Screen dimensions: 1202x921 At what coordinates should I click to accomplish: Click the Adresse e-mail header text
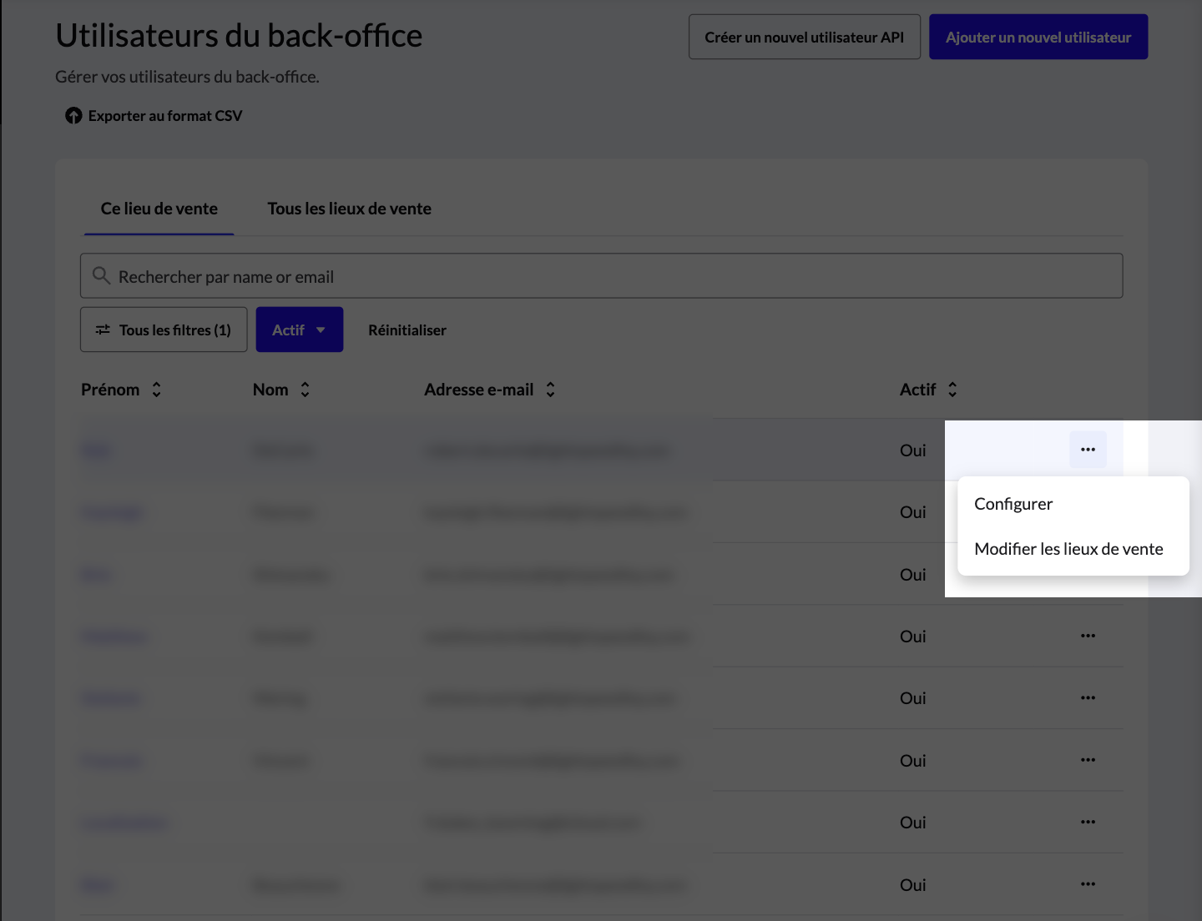point(478,390)
